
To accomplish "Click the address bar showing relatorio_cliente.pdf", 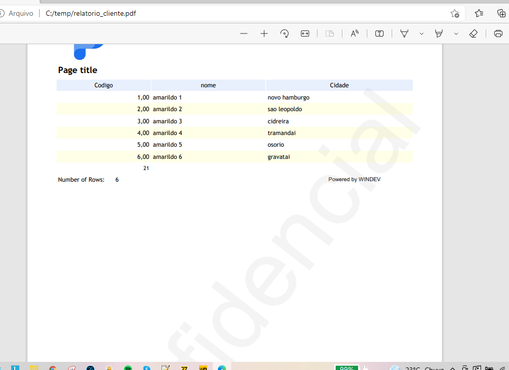I will (91, 13).
